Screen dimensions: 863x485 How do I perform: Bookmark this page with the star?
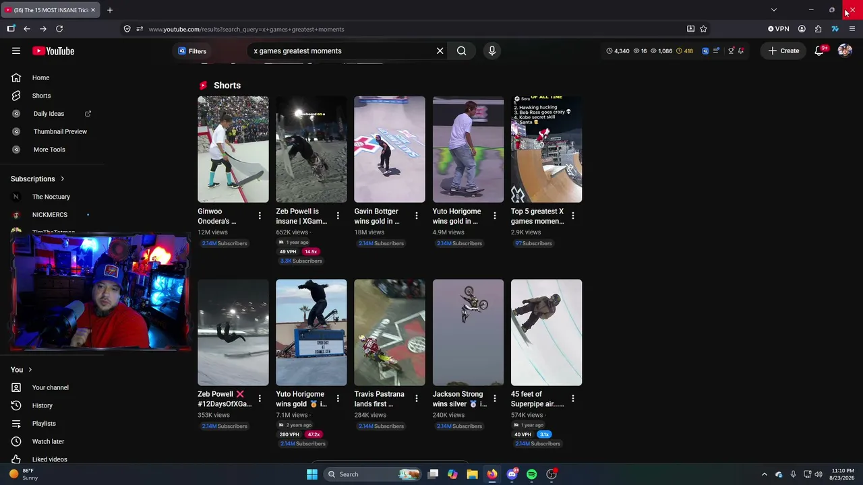[703, 29]
